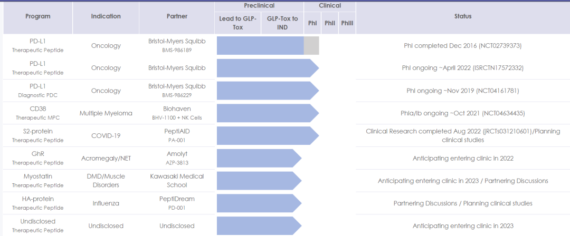Viewport: 570px width, 236px height.
Task: Click the Myostatin Therapeutic Peptide program cell
Action: [x=38, y=181]
